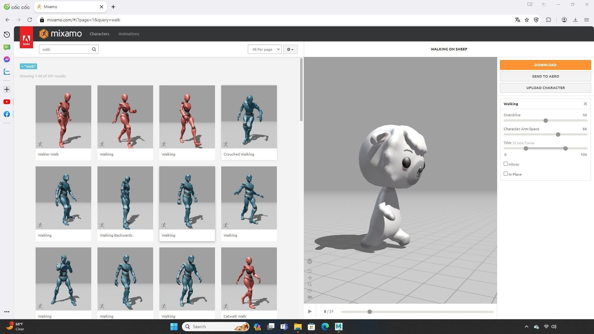Open the browser translate icon
Image resolution: width=594 pixels, height=334 pixels.
click(517, 20)
